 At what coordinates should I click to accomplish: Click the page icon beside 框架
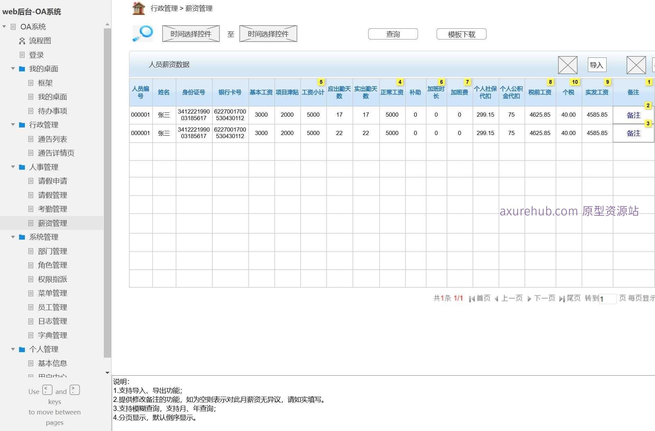tap(31, 83)
